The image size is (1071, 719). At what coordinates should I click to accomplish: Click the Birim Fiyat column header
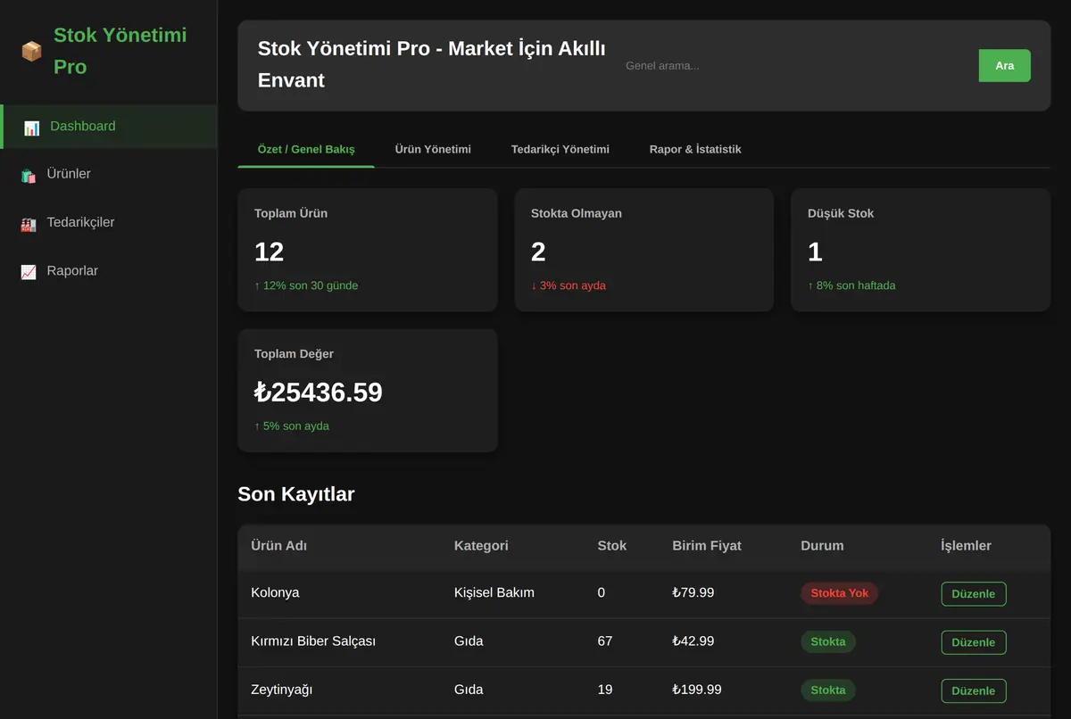[x=707, y=546]
